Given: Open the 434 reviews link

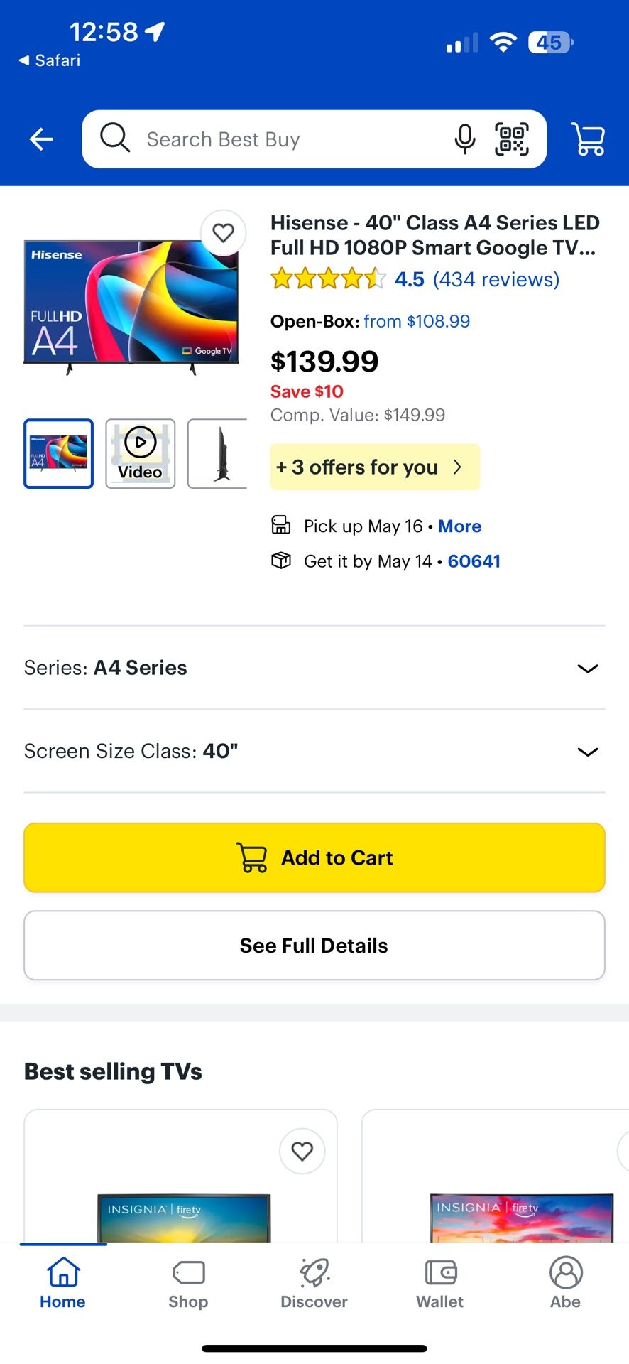Looking at the screenshot, I should (x=496, y=279).
